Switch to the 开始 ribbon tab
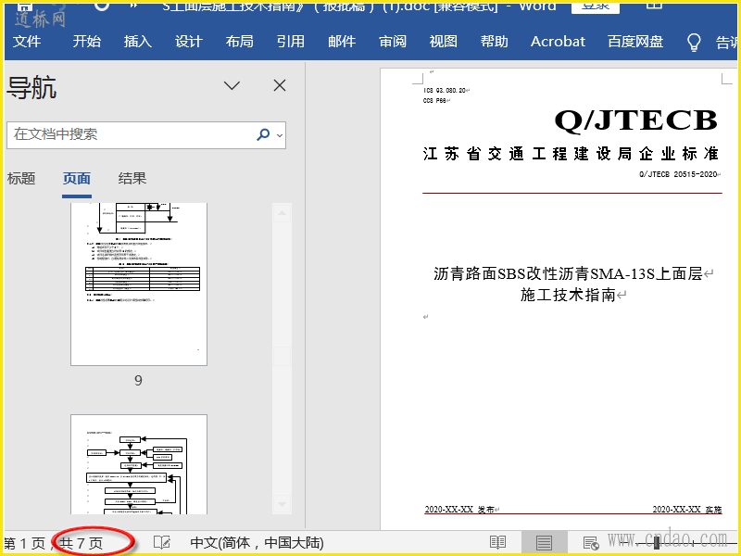 click(87, 42)
